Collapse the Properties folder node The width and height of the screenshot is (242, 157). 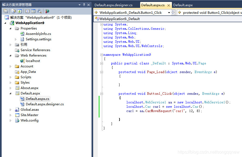[11, 28]
